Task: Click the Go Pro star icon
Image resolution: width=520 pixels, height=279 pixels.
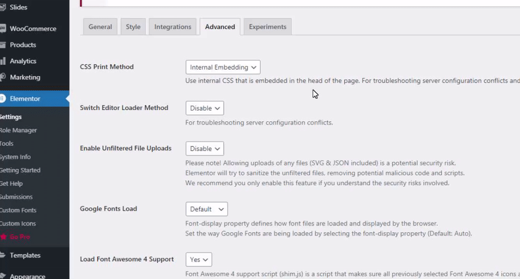Action: click(x=3, y=236)
